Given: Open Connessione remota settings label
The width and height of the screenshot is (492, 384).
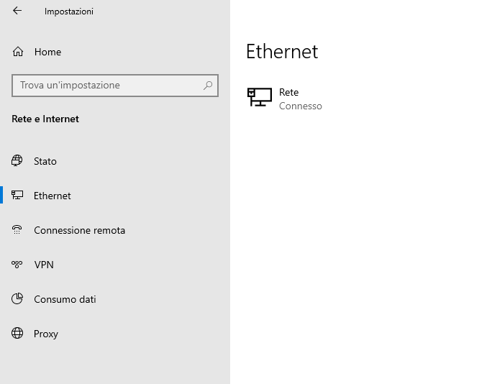Looking at the screenshot, I should click(79, 230).
